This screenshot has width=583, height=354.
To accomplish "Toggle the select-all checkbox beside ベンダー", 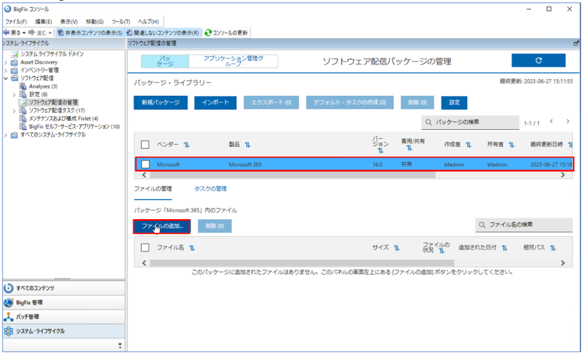I will (x=145, y=144).
